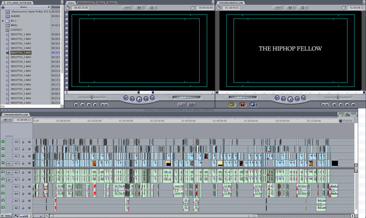Open Canvas zoom percentage pop-up
Screen dimensions: 366x218
tap(278, 8)
